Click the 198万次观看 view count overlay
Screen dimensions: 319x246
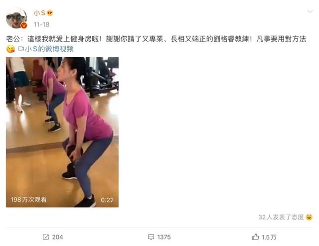(x=29, y=200)
